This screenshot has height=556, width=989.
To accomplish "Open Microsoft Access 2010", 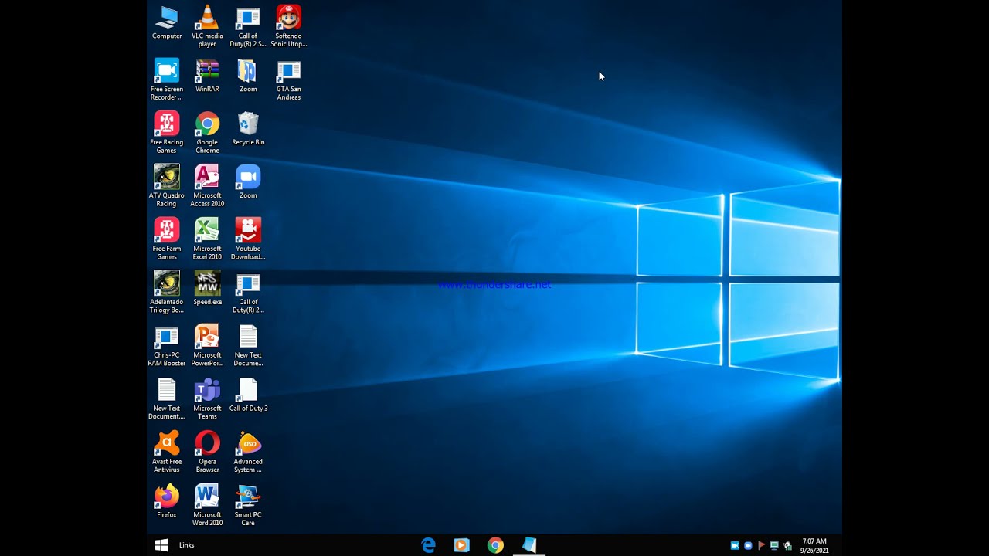I will tap(207, 186).
